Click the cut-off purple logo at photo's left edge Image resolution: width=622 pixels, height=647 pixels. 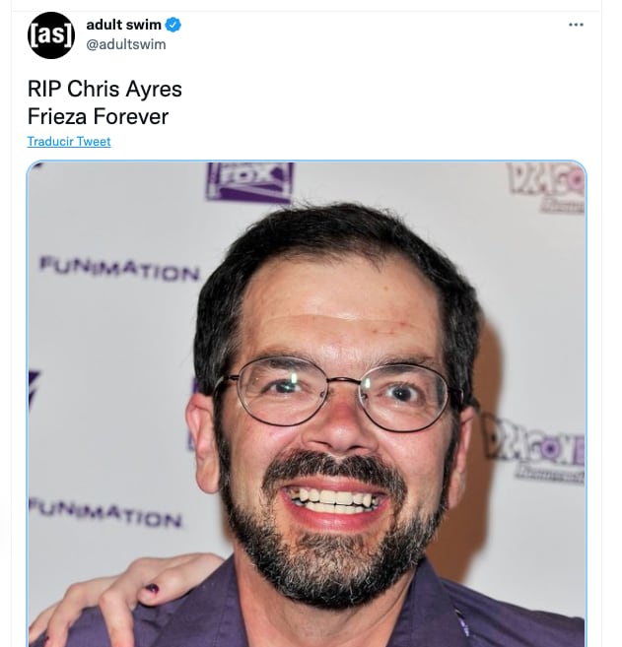(34, 390)
